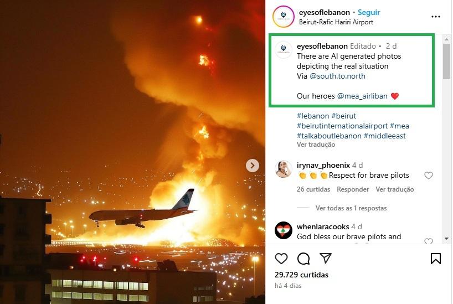Share the post via paper plane icon
Viewport: 453px width, 304px height.
[x=325, y=258]
